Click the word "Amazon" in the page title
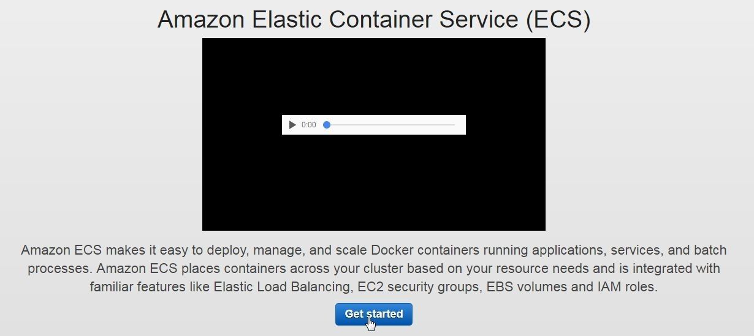754x336 pixels. click(201, 19)
